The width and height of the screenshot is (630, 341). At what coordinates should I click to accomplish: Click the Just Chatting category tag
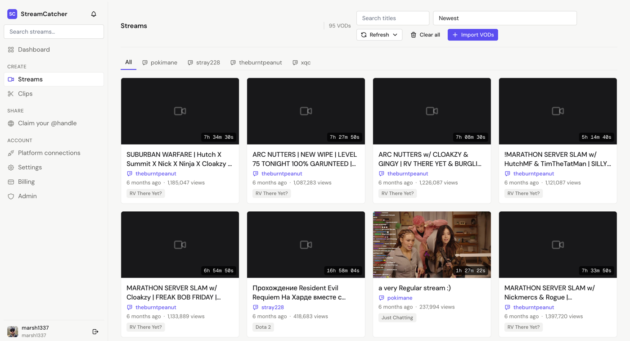[x=397, y=318]
